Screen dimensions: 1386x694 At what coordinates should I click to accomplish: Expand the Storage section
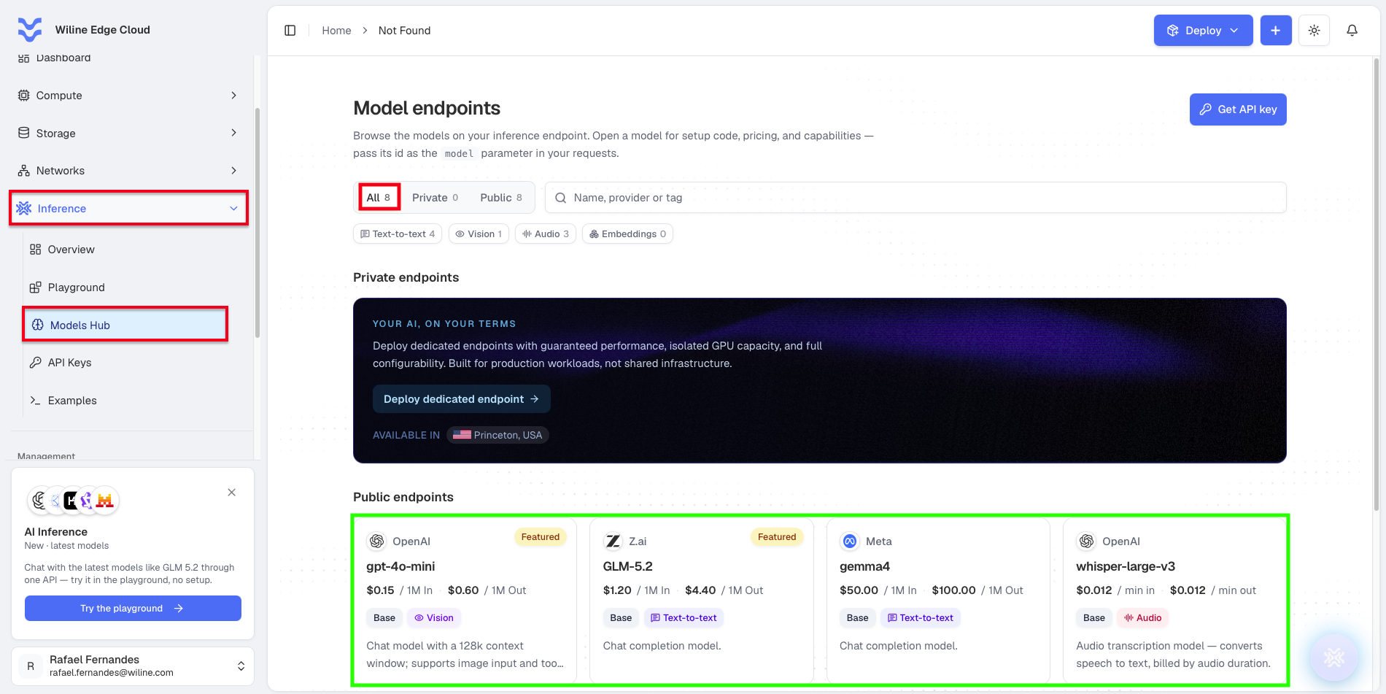click(128, 134)
